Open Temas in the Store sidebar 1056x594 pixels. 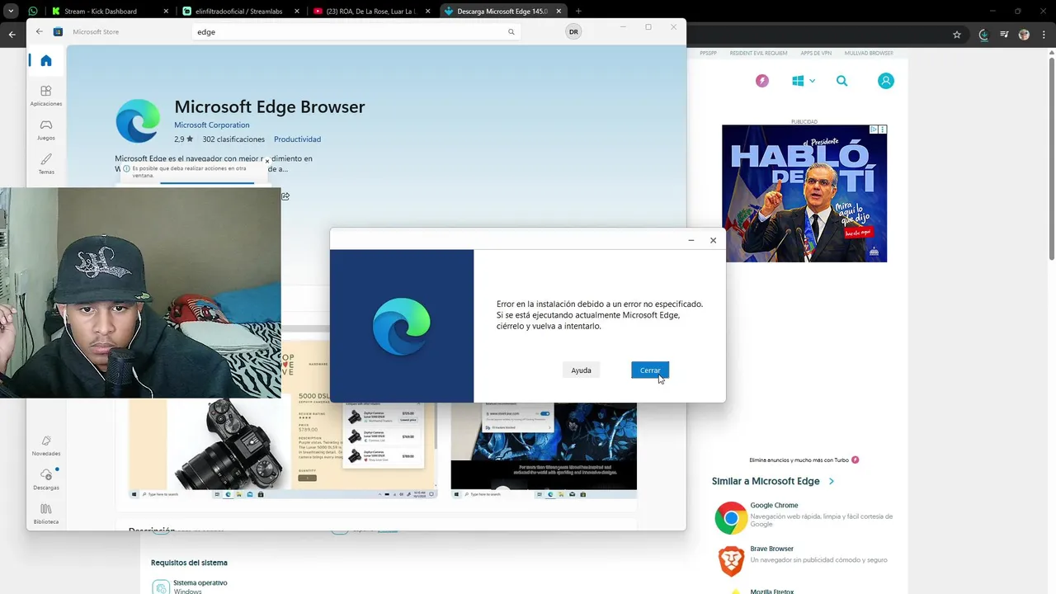46,163
